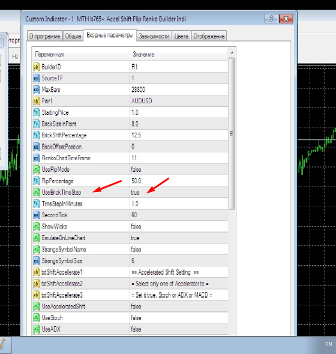Click the StrangeSymbolSize integer icon
Viewport: 336px width, 354px height.
(37, 261)
